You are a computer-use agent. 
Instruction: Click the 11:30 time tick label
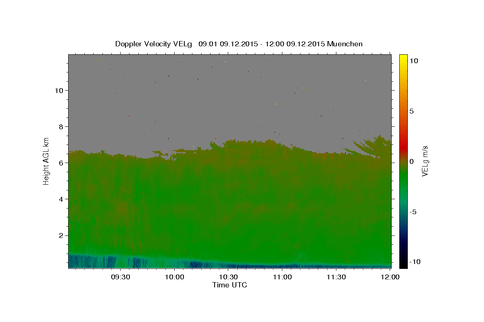336,277
